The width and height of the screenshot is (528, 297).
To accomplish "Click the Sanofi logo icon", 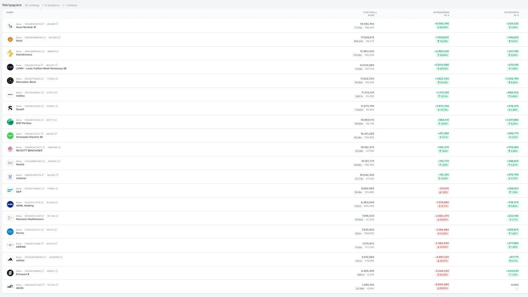I will [10, 108].
